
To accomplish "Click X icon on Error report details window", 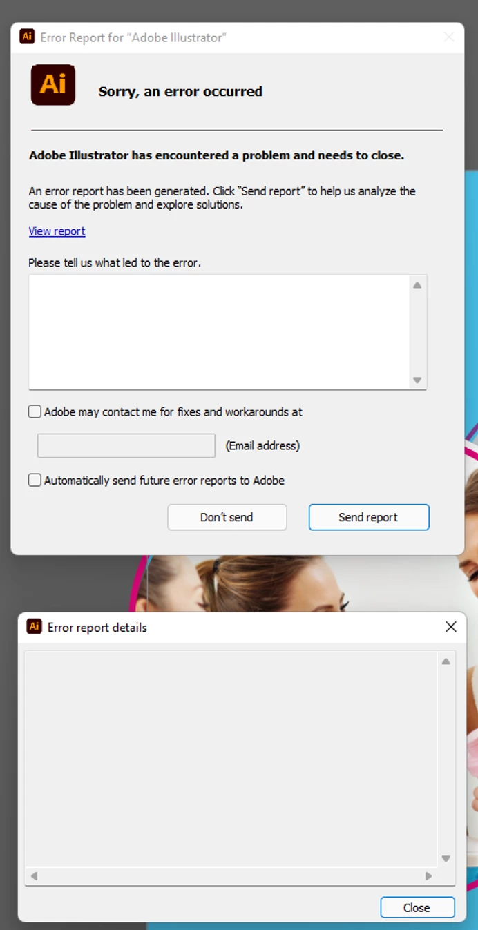I will tap(451, 626).
